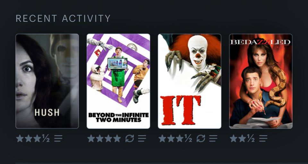Image resolution: width=308 pixels, height=164 pixels.
Task: Click the half-star symbol under Bedazzled
Action: point(251,138)
